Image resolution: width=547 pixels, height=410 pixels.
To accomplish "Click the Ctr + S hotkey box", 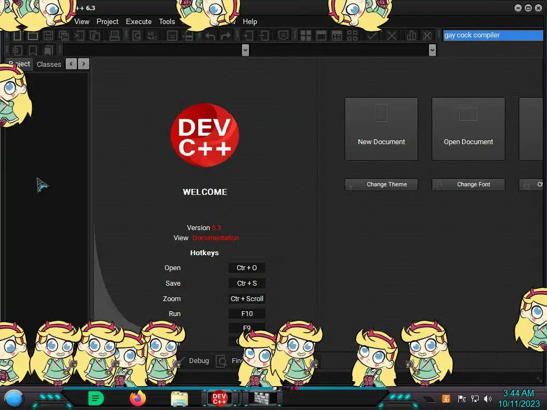I will [x=247, y=283].
